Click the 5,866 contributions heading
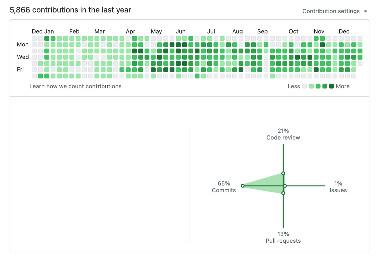This screenshot has width=378, height=259. 70,10
